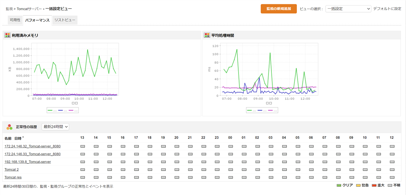Click the Tomcat res status icon at hour 17

click(136, 177)
